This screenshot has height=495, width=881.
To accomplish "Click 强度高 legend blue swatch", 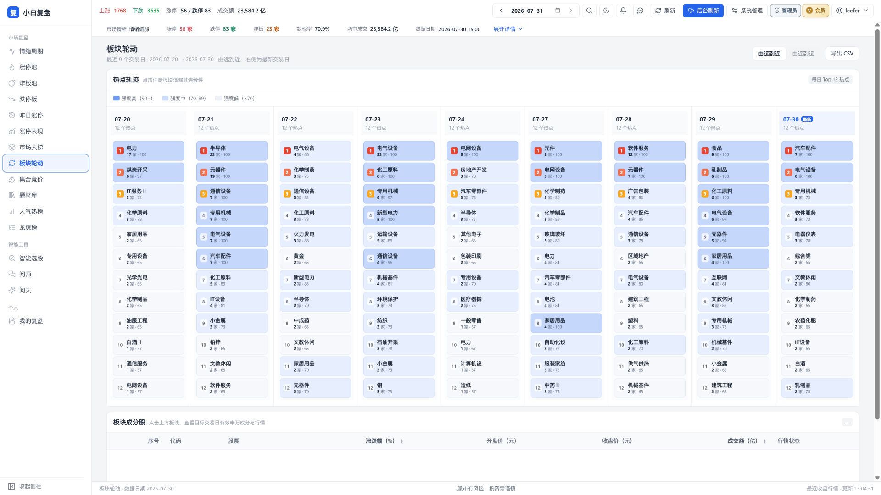I will pyautogui.click(x=116, y=98).
